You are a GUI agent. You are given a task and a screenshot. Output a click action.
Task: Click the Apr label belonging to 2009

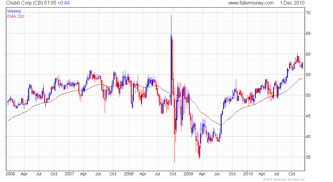[x=202, y=174]
